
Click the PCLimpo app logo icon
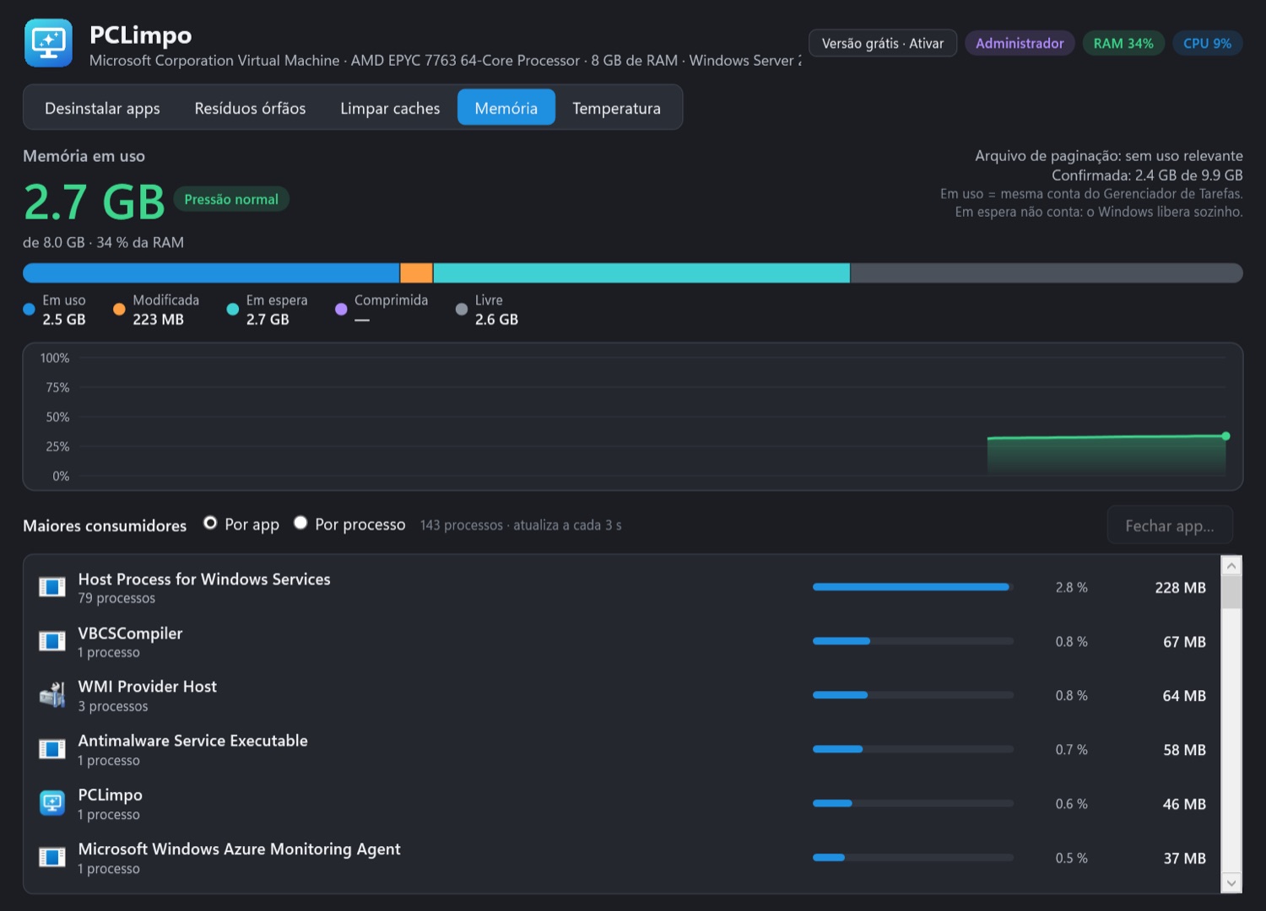coord(48,43)
